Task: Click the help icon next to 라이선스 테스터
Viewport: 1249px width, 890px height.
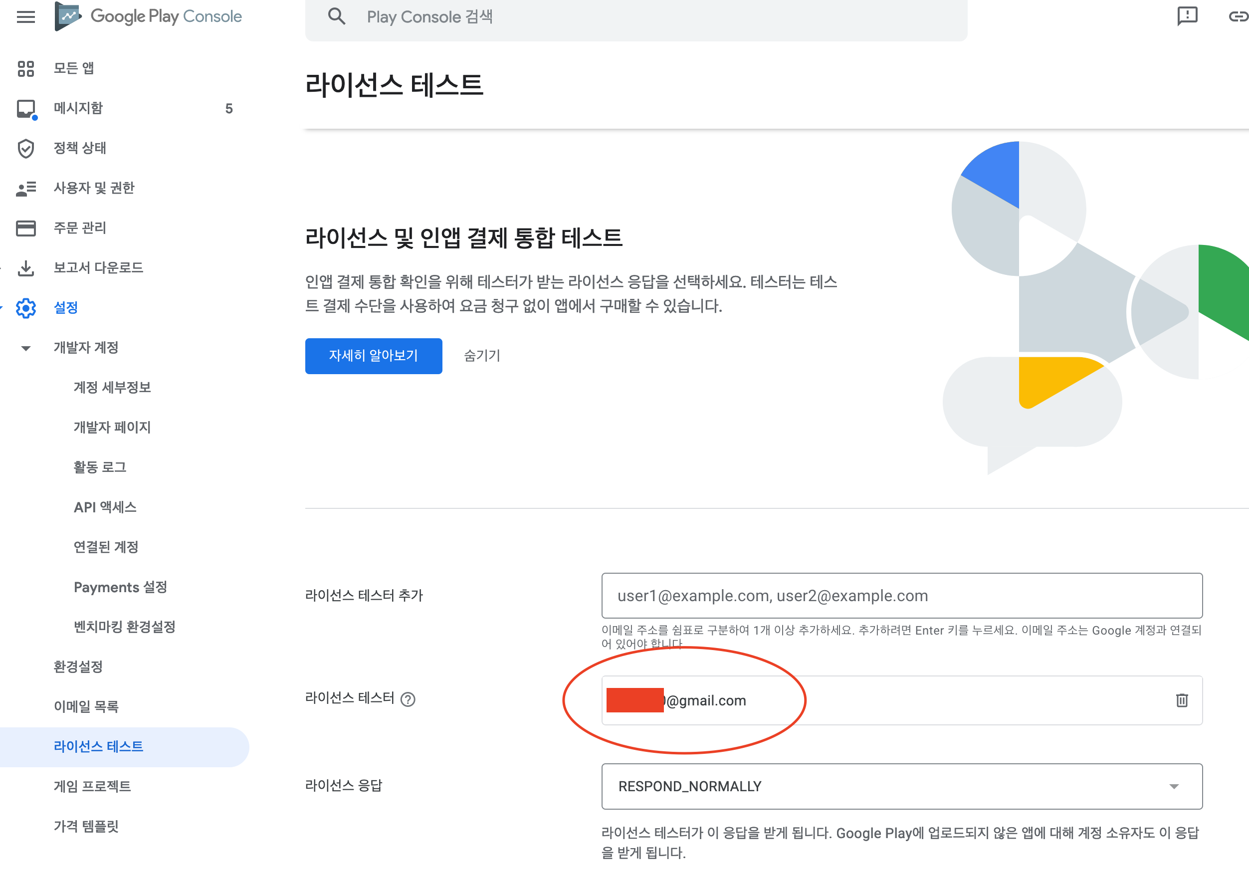Action: tap(408, 699)
